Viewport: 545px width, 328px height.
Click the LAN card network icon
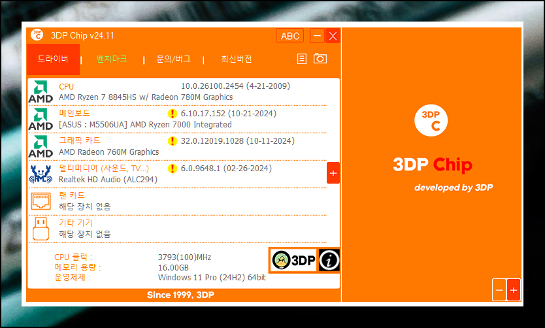click(x=41, y=201)
